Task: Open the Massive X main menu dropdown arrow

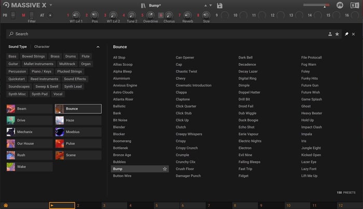Action: [x=51, y=5]
